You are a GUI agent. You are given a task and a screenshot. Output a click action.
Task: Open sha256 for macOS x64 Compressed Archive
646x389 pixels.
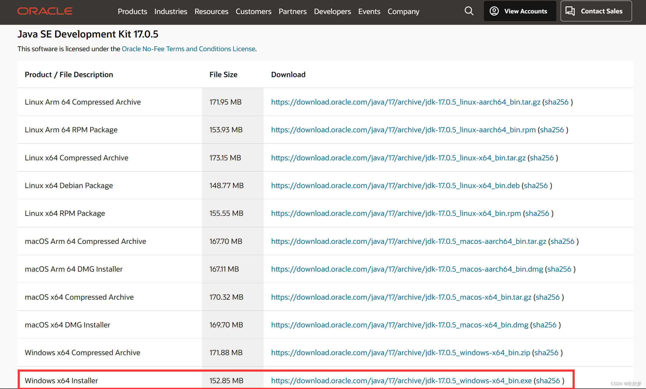[548, 297]
